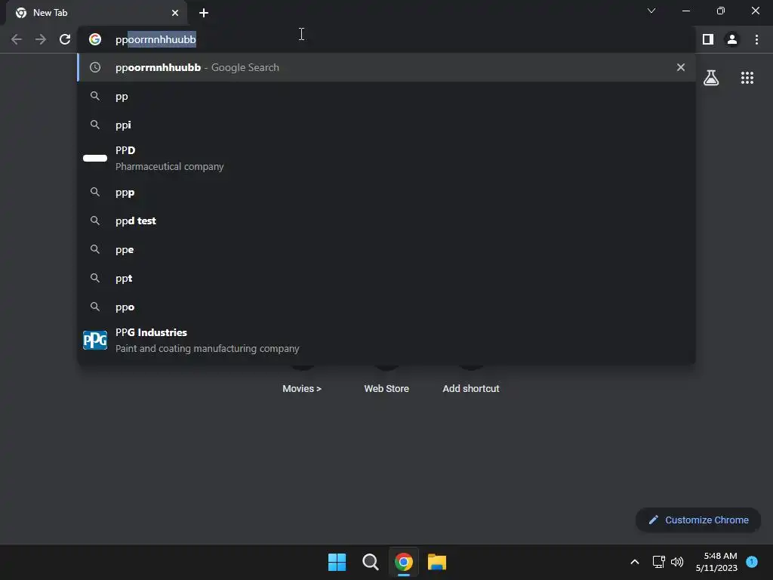The width and height of the screenshot is (773, 580).
Task: Reload the page with the refresh icon
Action: 65,39
